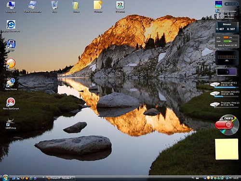The width and height of the screenshot is (241, 181).
Task: Open the volume speaker tray icon
Action: coord(231,178)
